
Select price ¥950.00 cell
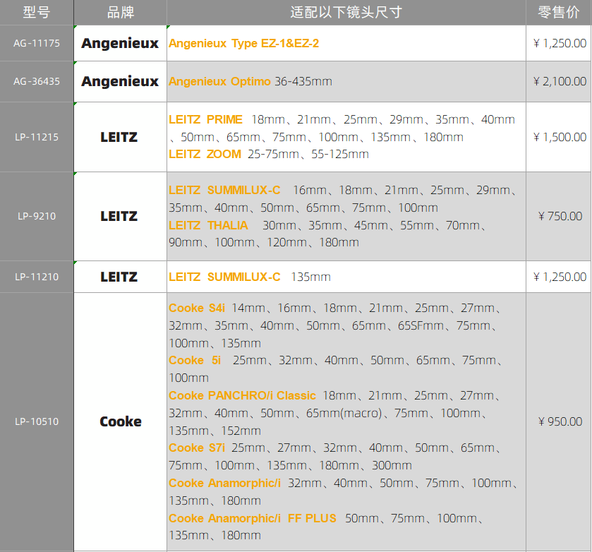(x=559, y=421)
